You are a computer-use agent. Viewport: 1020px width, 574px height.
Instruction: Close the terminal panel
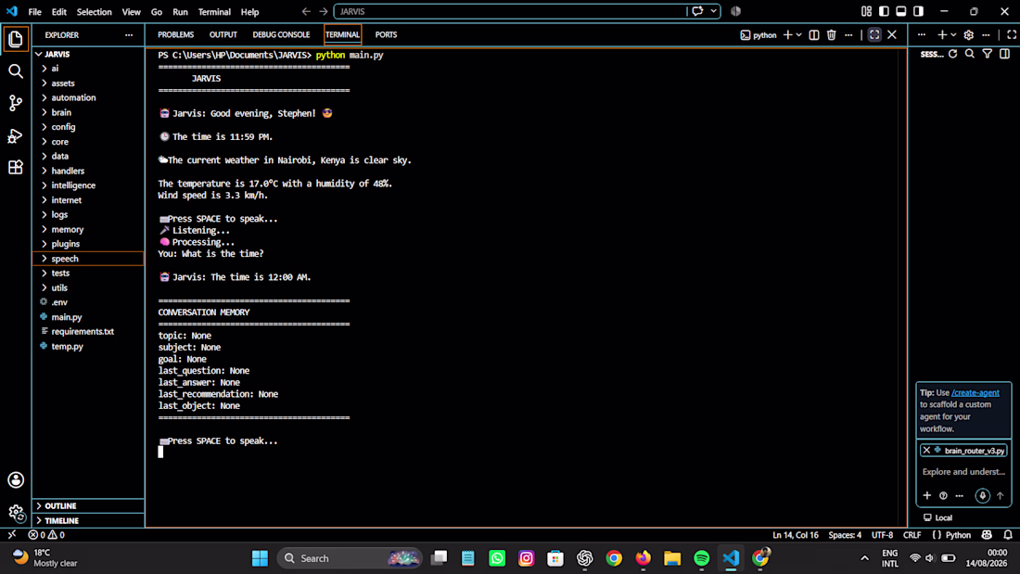coord(892,35)
